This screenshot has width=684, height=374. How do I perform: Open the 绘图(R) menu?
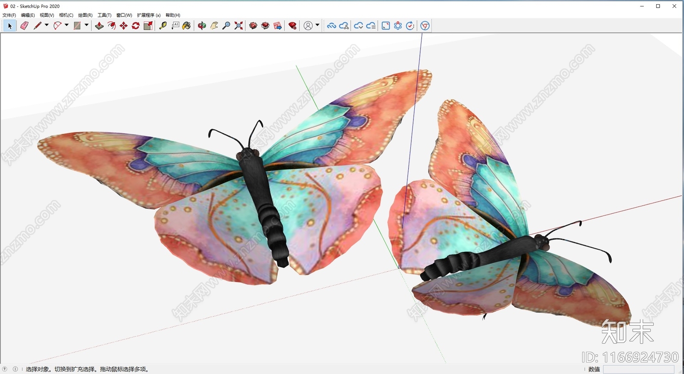pos(85,15)
